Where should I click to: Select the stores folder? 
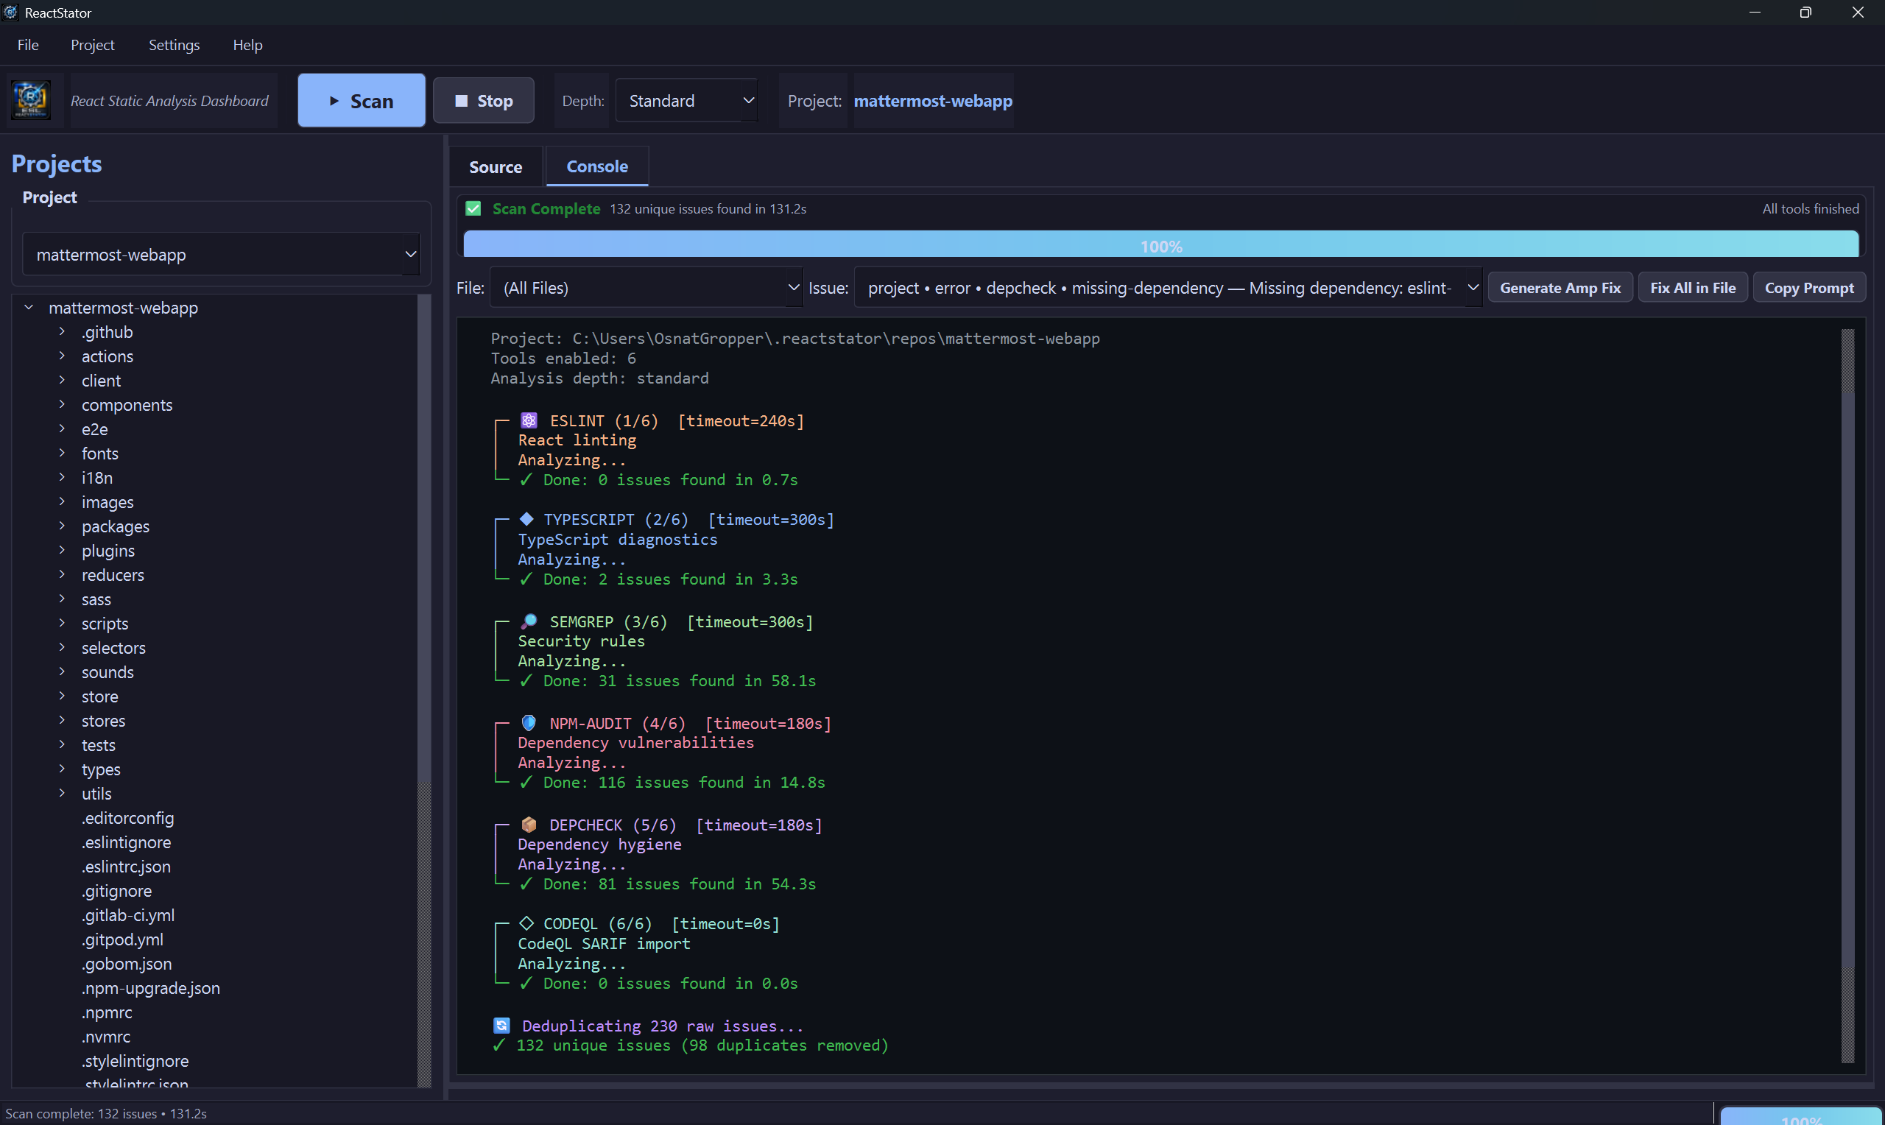point(104,720)
